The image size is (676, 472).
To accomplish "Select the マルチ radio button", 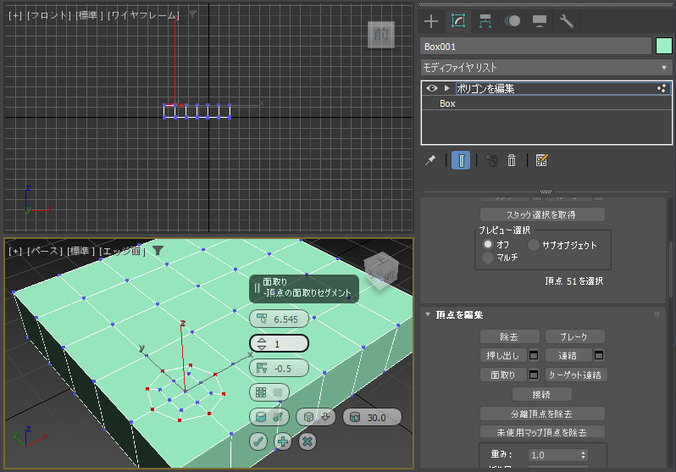I will (488, 258).
